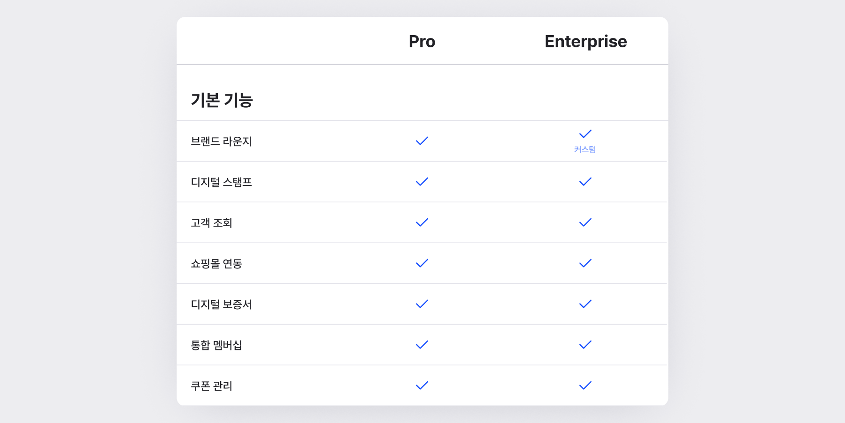The image size is (845, 423).
Task: Click the 커스텀 label under Enterprise
Action: click(585, 149)
